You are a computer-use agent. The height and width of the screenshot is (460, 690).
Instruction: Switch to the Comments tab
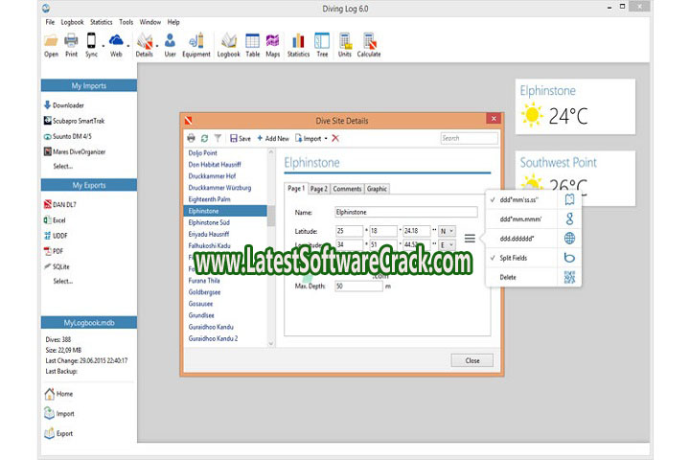click(x=347, y=189)
